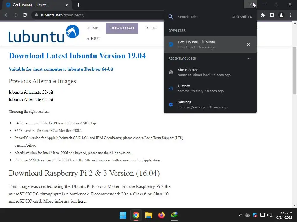Collapse the Recently Closed section
This screenshot has height=222, width=297.
(x=249, y=58)
